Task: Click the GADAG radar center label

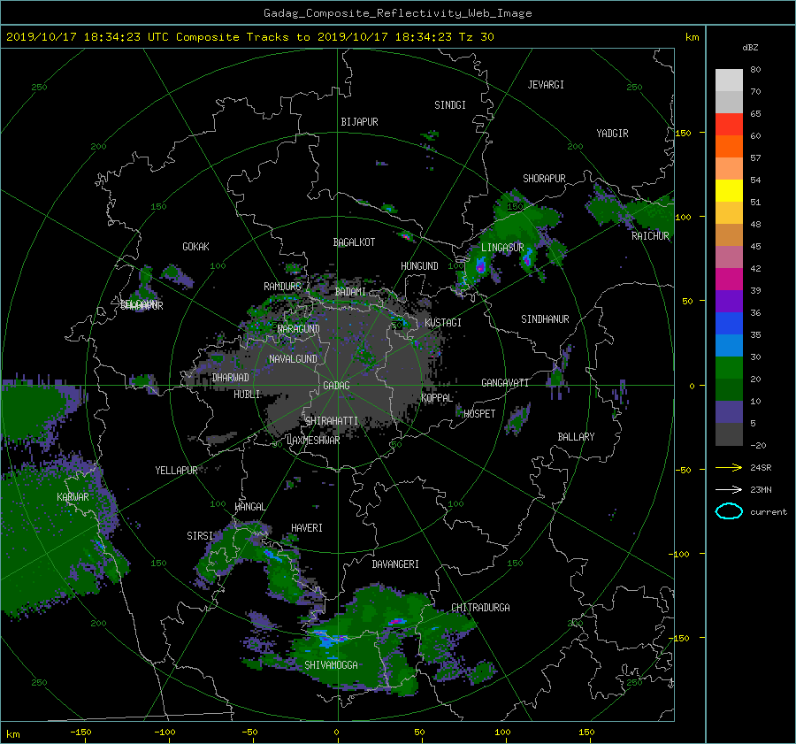Action: click(337, 386)
